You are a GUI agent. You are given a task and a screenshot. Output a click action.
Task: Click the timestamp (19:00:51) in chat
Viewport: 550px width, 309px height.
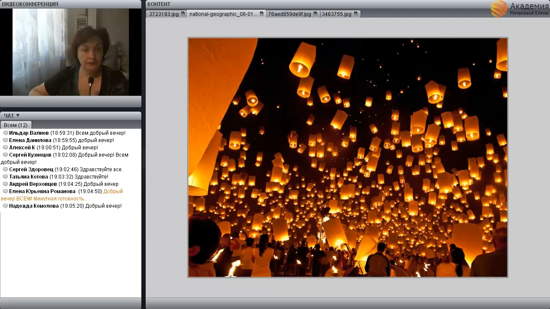click(49, 148)
